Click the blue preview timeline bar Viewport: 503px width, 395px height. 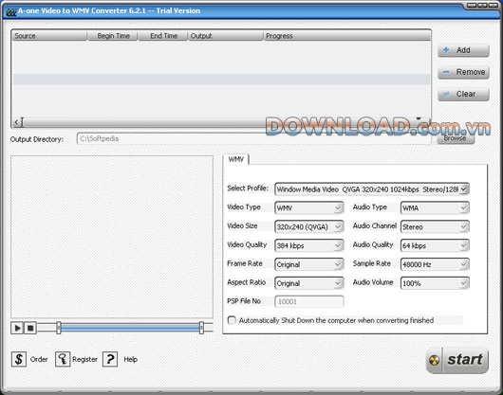[130, 327]
